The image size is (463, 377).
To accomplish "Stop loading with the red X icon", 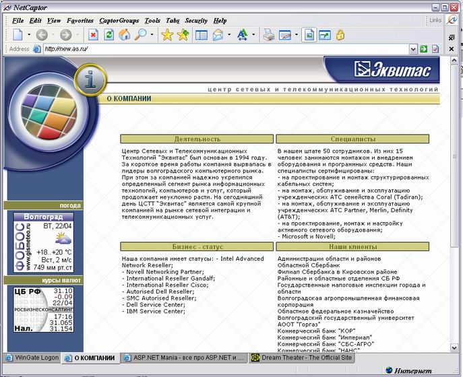I will 93,35.
